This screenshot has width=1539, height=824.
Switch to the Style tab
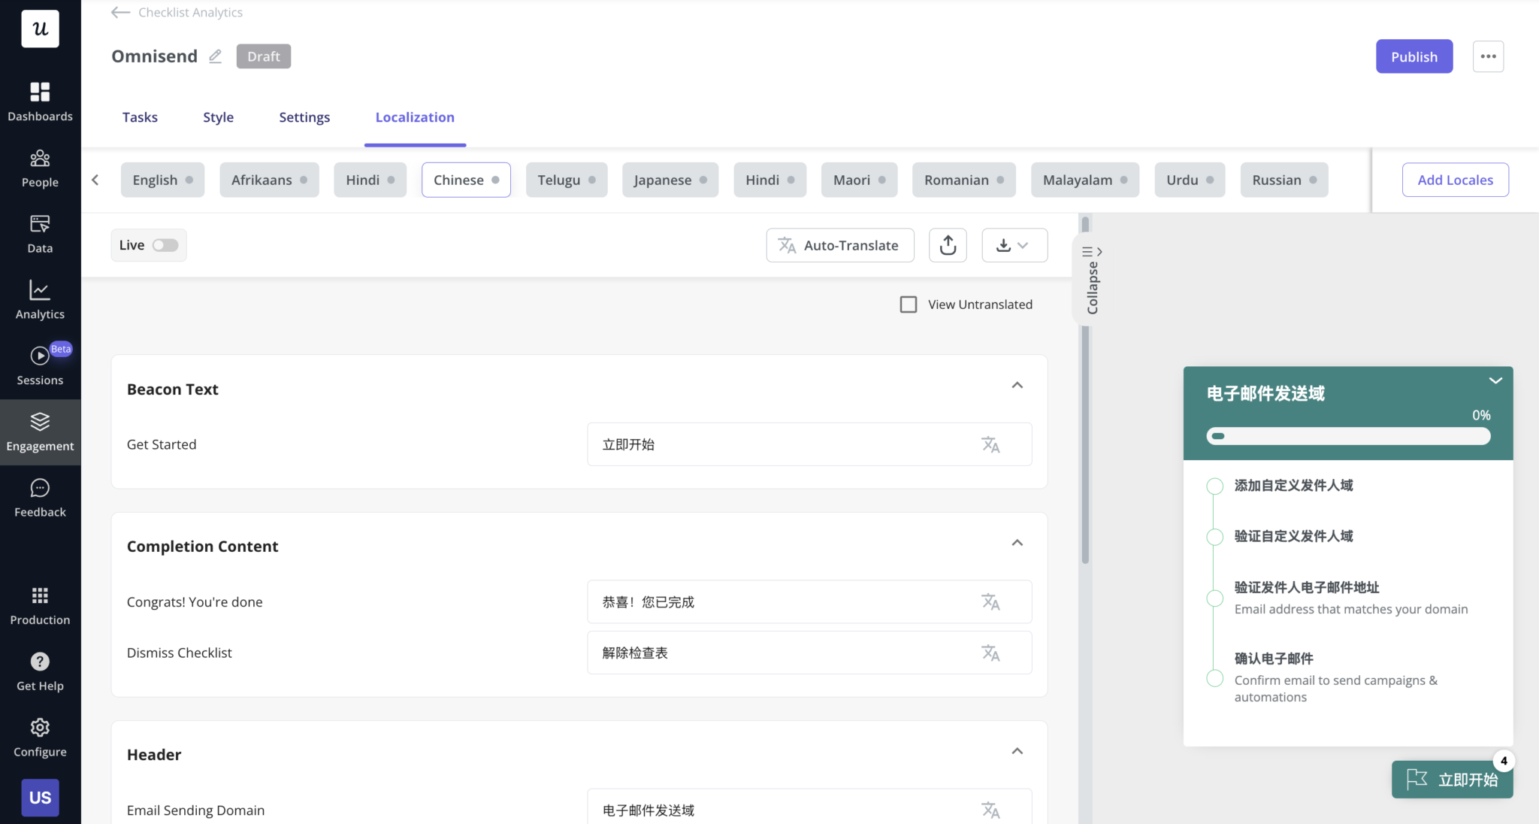218,117
